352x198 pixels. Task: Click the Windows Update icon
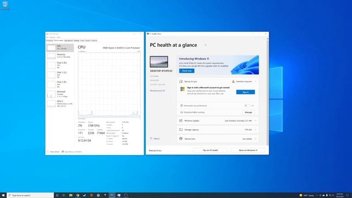pyautogui.click(x=181, y=121)
